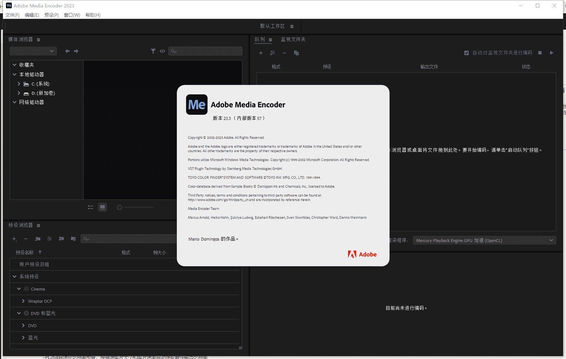Click the duplicate icon in queue toolbar
The height and width of the screenshot is (359, 566).
[x=296, y=53]
